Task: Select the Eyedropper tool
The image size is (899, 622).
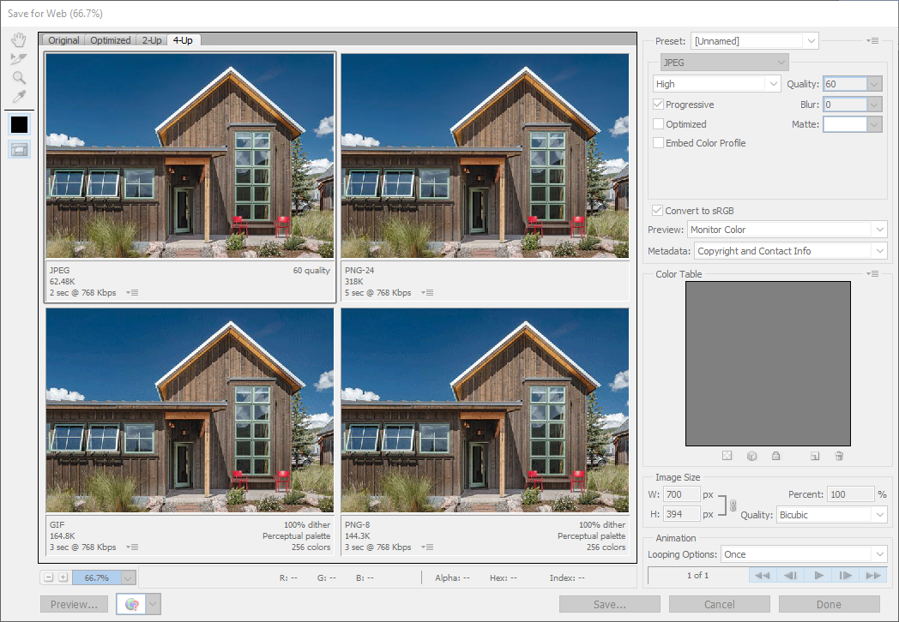Action: tap(19, 96)
